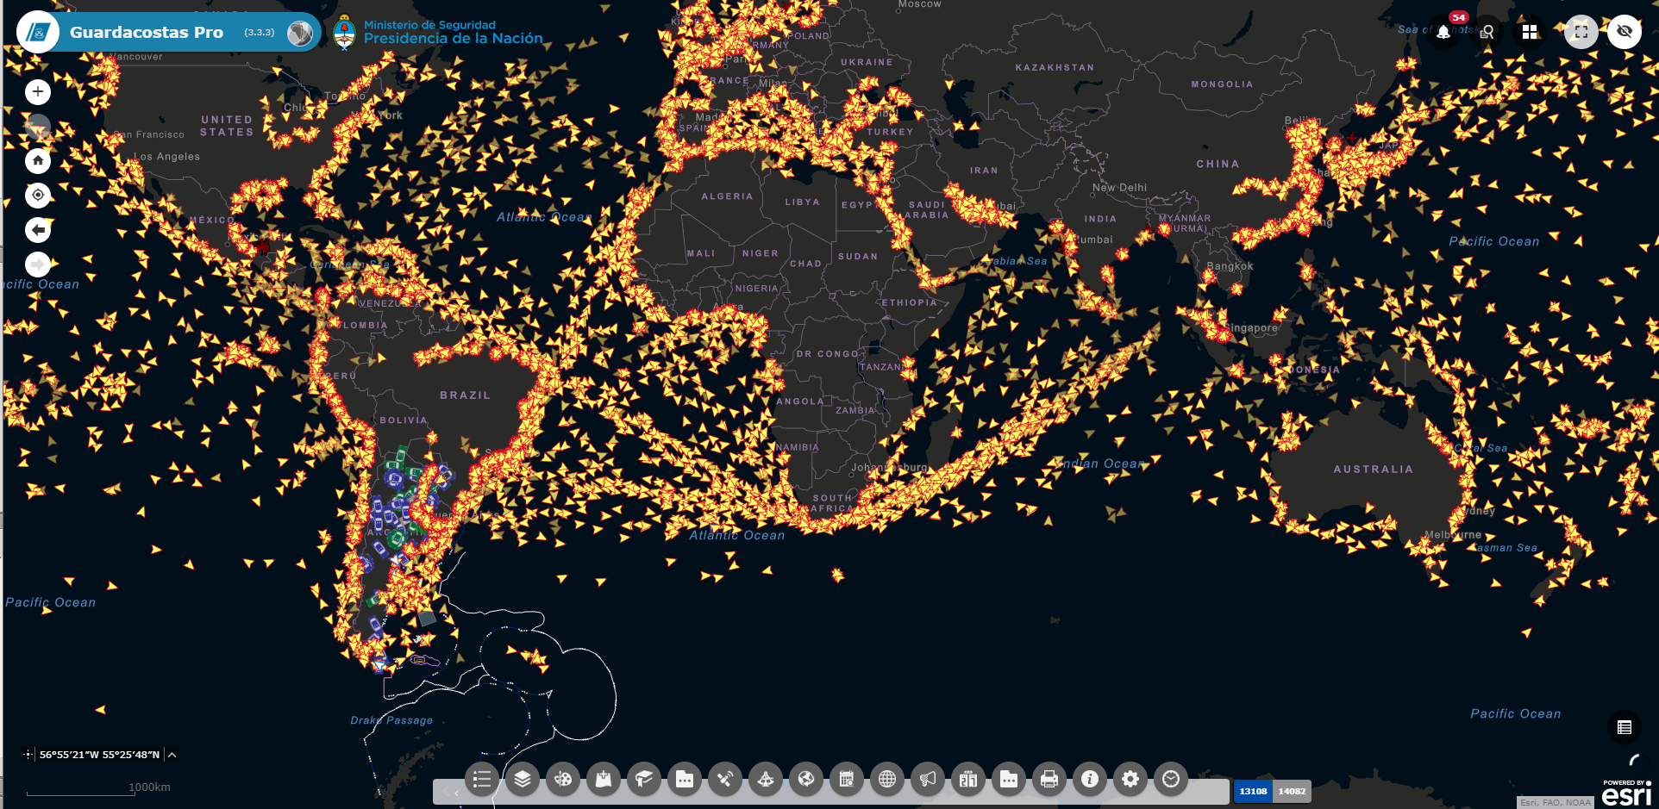Expand the coordinates display arrow
Image resolution: width=1659 pixels, height=809 pixels.
coord(172,755)
